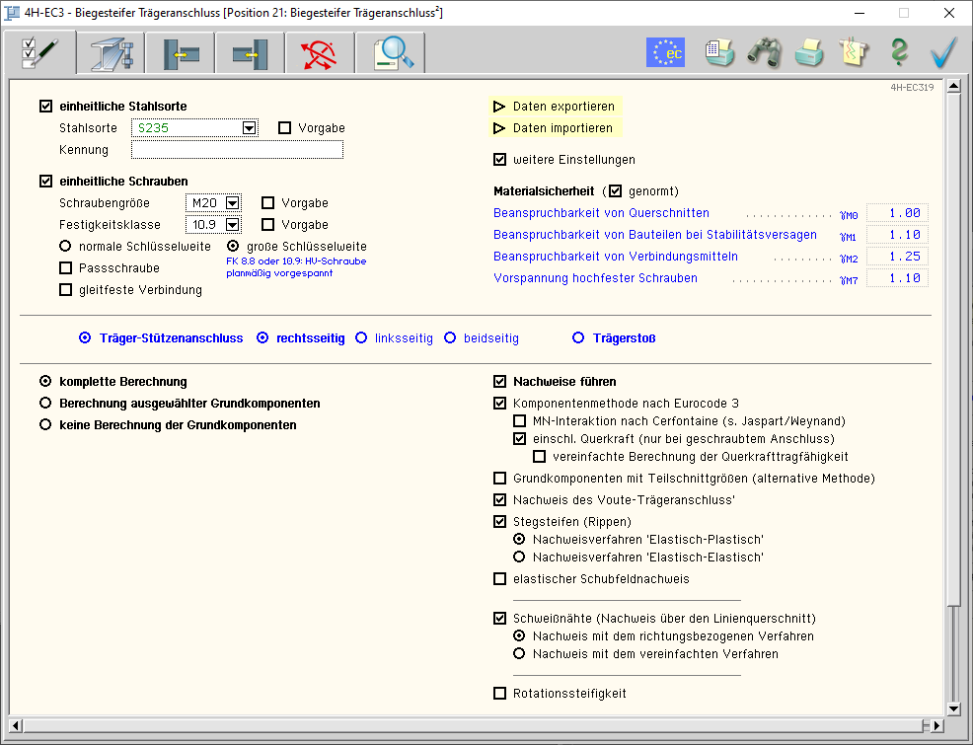Click the green printer icon
The width and height of the screenshot is (973, 745).
[x=809, y=52]
